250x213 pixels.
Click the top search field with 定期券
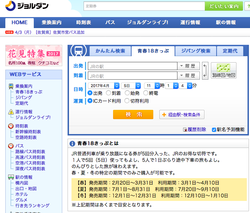point(144,6)
